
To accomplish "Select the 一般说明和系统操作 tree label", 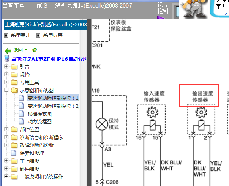I will 41,177.
